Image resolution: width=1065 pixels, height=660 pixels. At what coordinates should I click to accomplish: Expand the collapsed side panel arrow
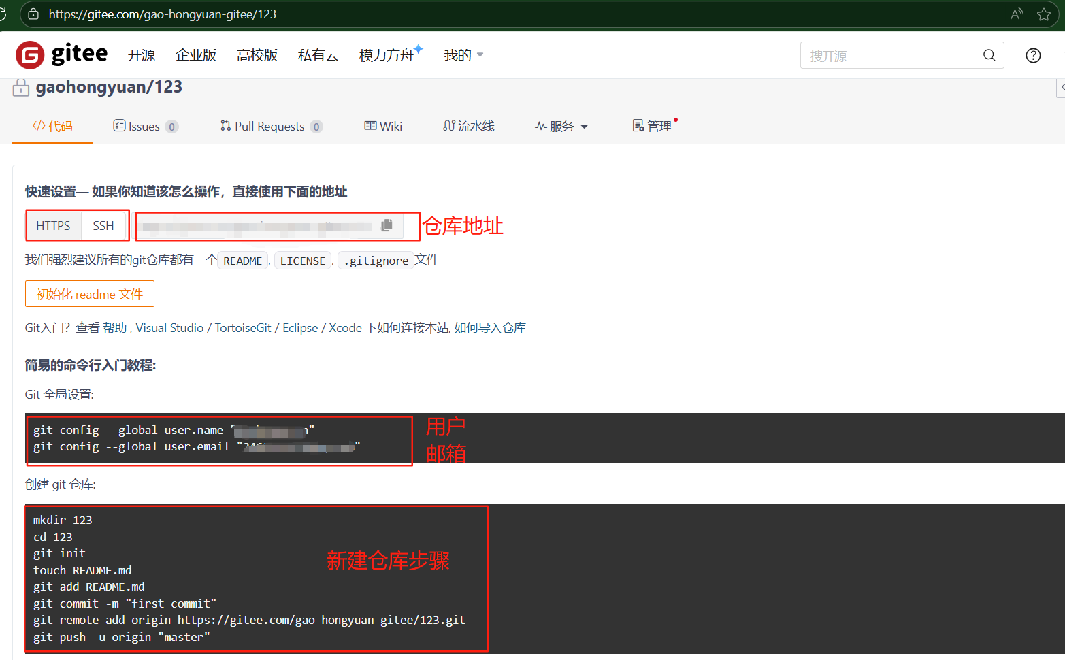click(x=1061, y=88)
